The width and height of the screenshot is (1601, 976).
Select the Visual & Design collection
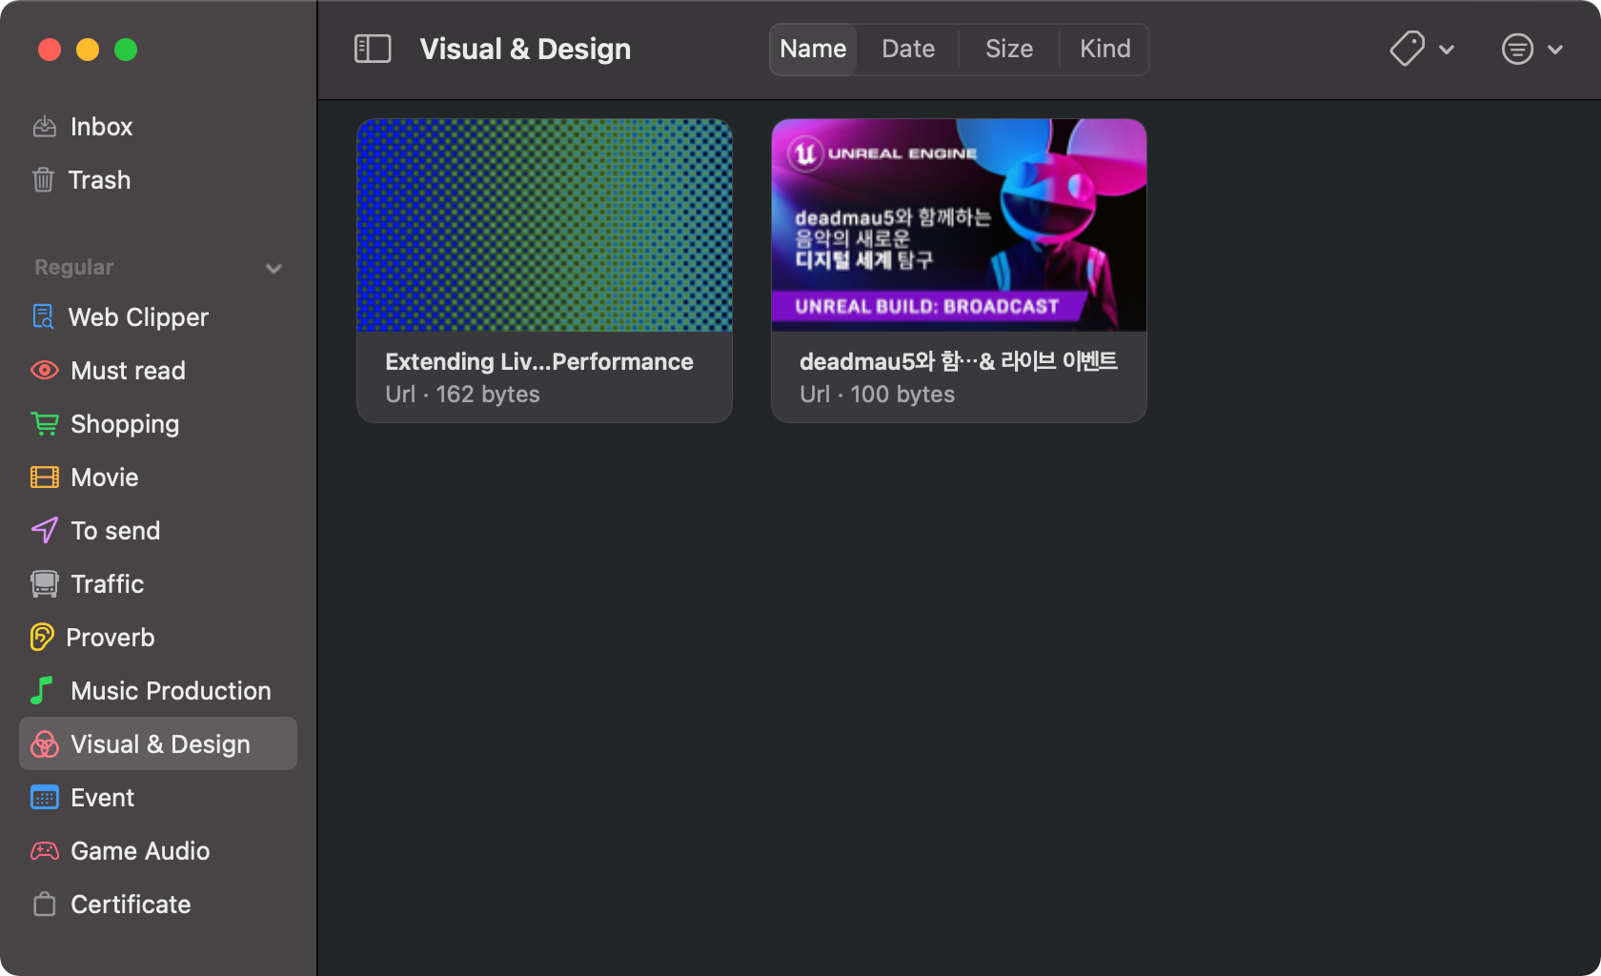(158, 743)
